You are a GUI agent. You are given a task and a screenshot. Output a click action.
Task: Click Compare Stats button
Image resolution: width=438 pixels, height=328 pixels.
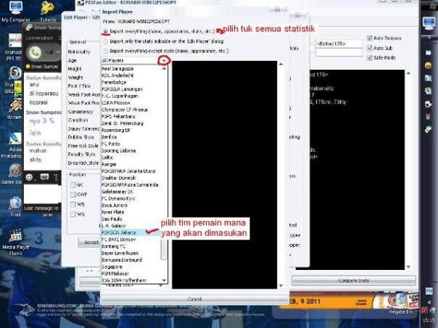tap(354, 280)
